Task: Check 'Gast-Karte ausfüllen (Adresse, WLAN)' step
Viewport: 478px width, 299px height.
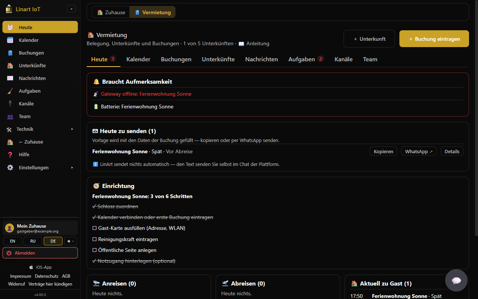Action: [x=139, y=228]
